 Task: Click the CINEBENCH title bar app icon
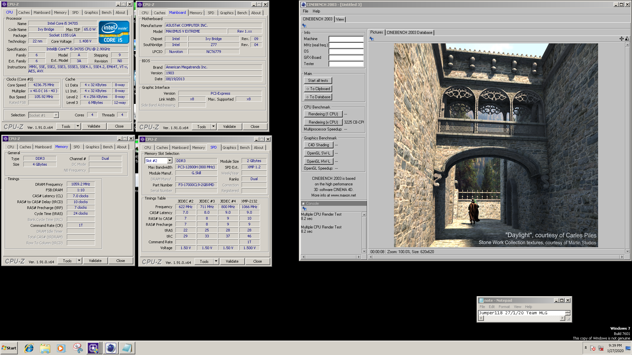point(303,5)
